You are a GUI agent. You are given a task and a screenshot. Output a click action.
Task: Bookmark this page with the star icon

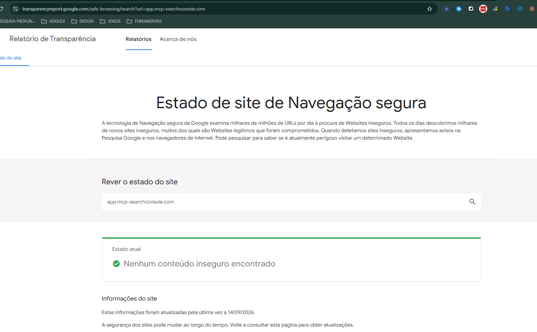(x=430, y=9)
